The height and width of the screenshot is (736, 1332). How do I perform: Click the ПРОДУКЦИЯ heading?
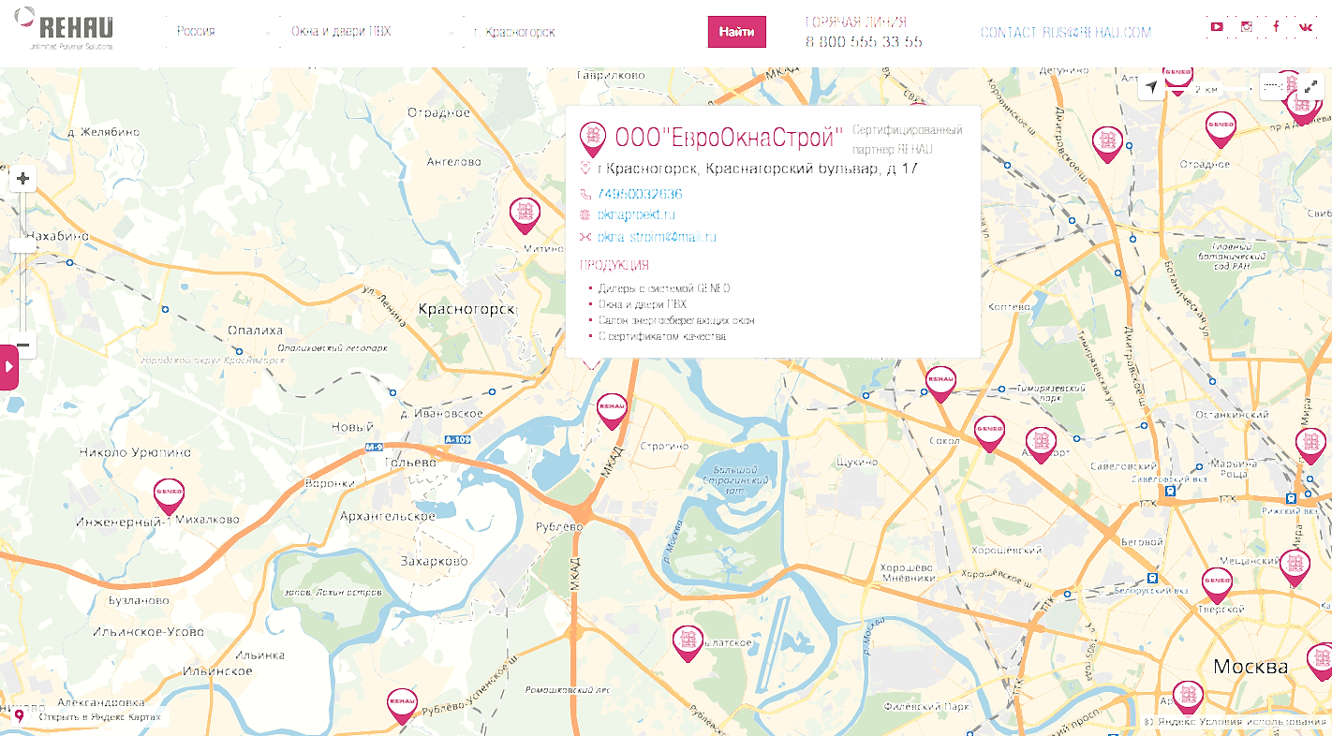tap(614, 265)
